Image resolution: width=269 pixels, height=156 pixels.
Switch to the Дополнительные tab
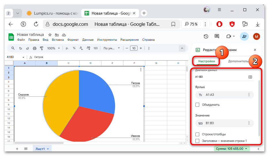[x=238, y=61]
